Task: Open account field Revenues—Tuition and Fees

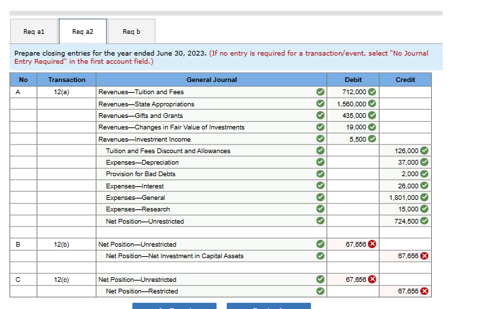Action: (211, 91)
